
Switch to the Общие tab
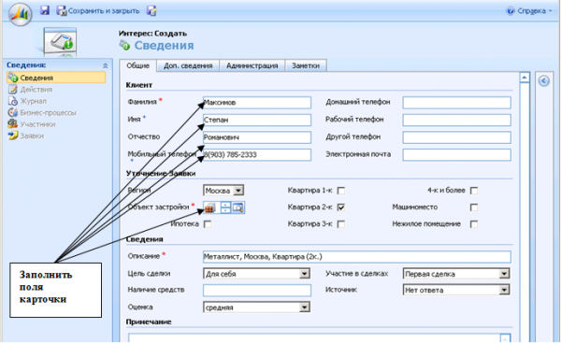tap(138, 65)
